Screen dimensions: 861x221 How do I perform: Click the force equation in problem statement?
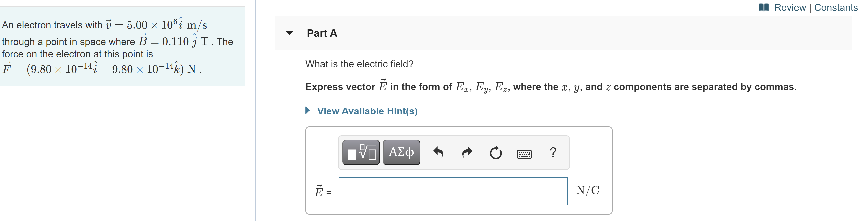(x=102, y=68)
